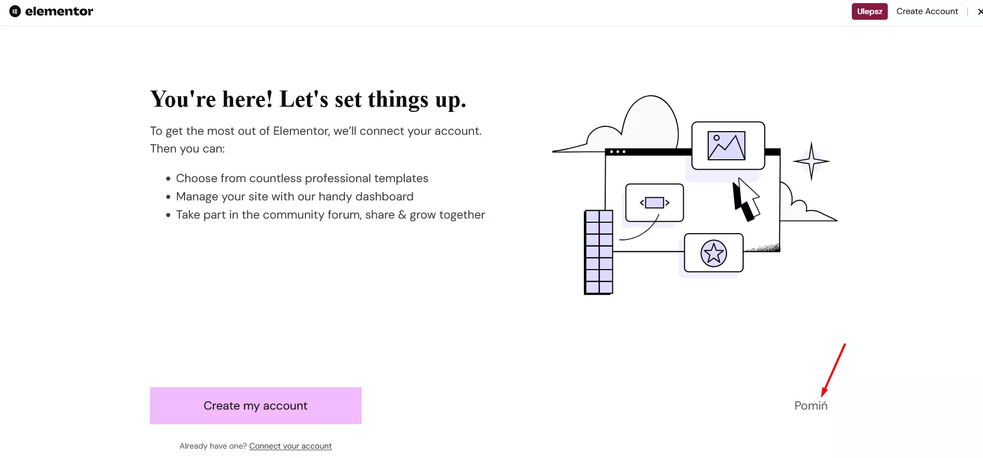Image resolution: width=983 pixels, height=458 pixels.
Task: Click the Ulepsz upgrade button
Action: pos(870,11)
